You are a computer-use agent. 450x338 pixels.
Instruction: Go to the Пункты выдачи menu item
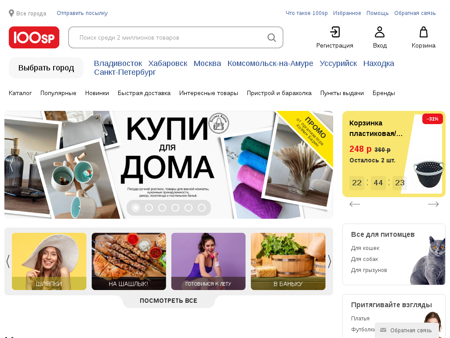[x=342, y=93]
